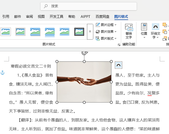Apply the simple white frame picture style
Screen dimensions: 169x134
6,32
